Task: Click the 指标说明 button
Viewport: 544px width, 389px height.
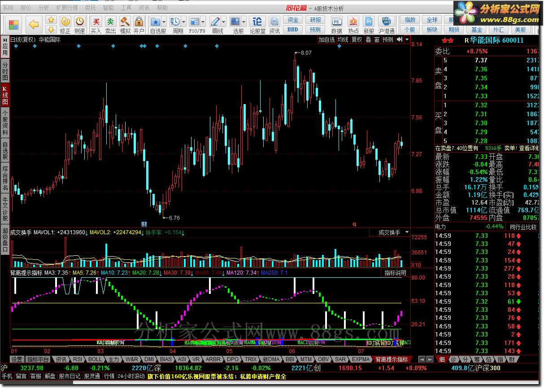Action: coord(395,273)
